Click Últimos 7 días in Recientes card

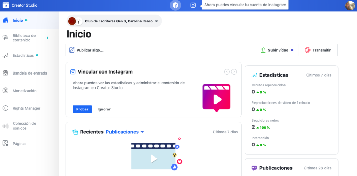coord(225,132)
